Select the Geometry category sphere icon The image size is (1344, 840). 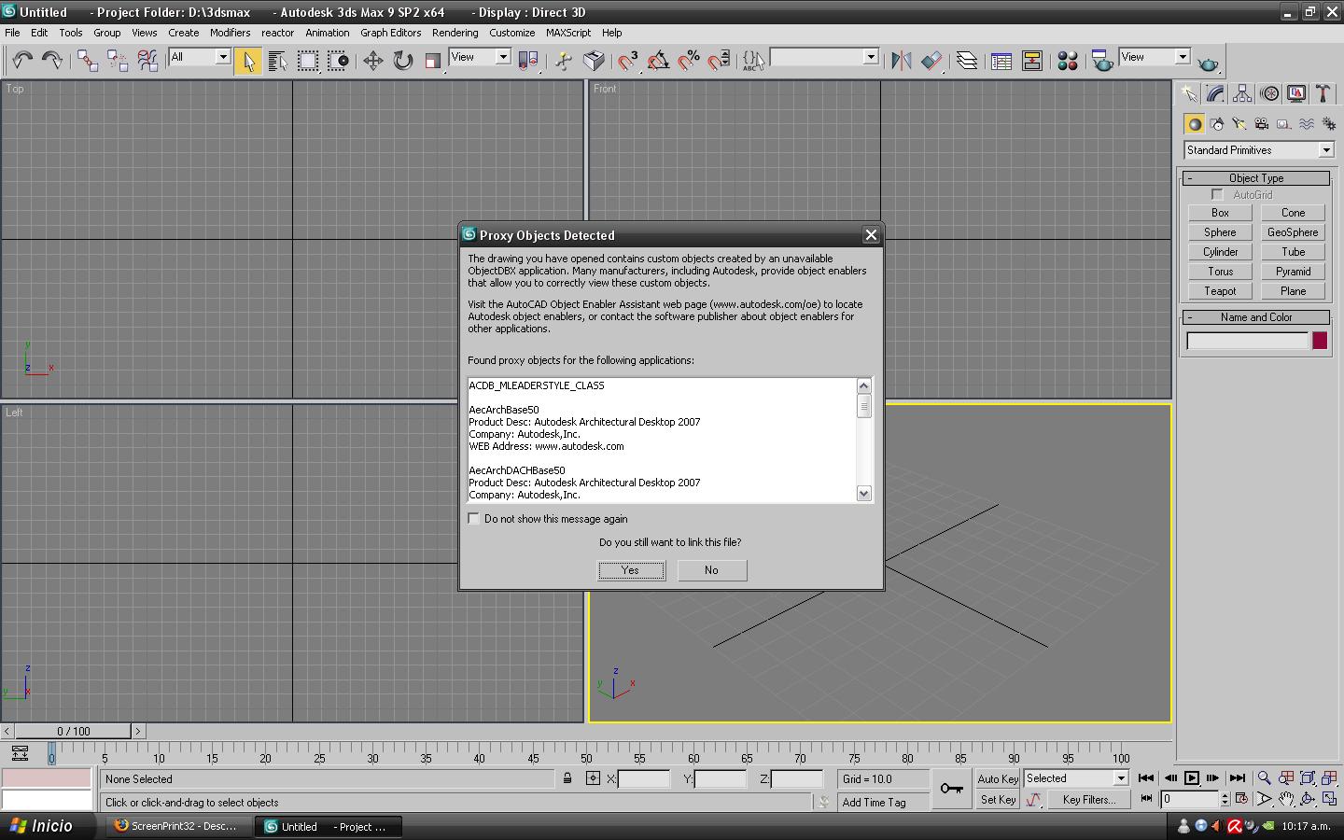pyautogui.click(x=1194, y=124)
